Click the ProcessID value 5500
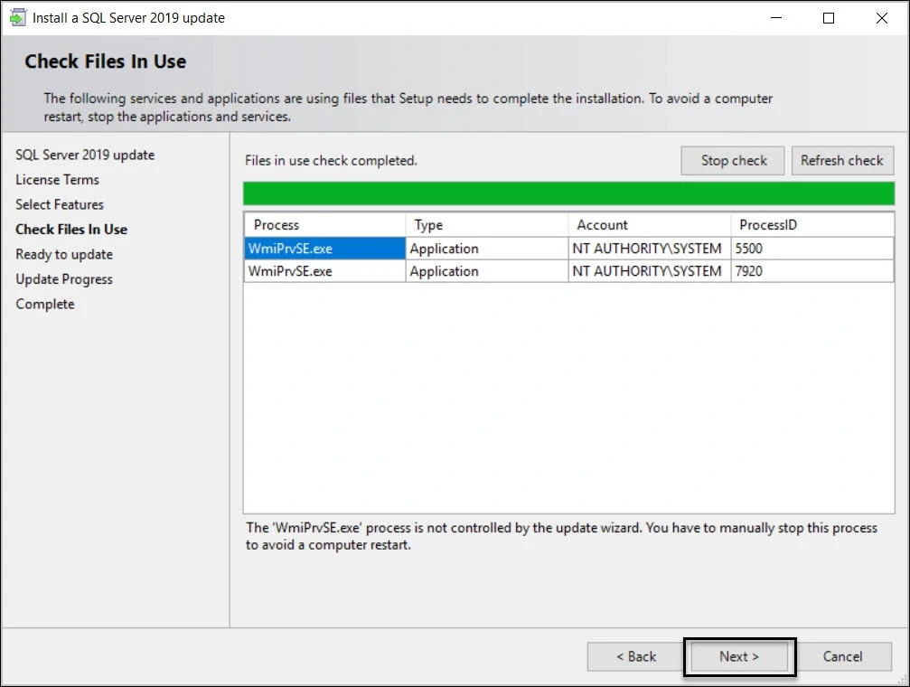Viewport: 910px width, 687px height. (811, 249)
